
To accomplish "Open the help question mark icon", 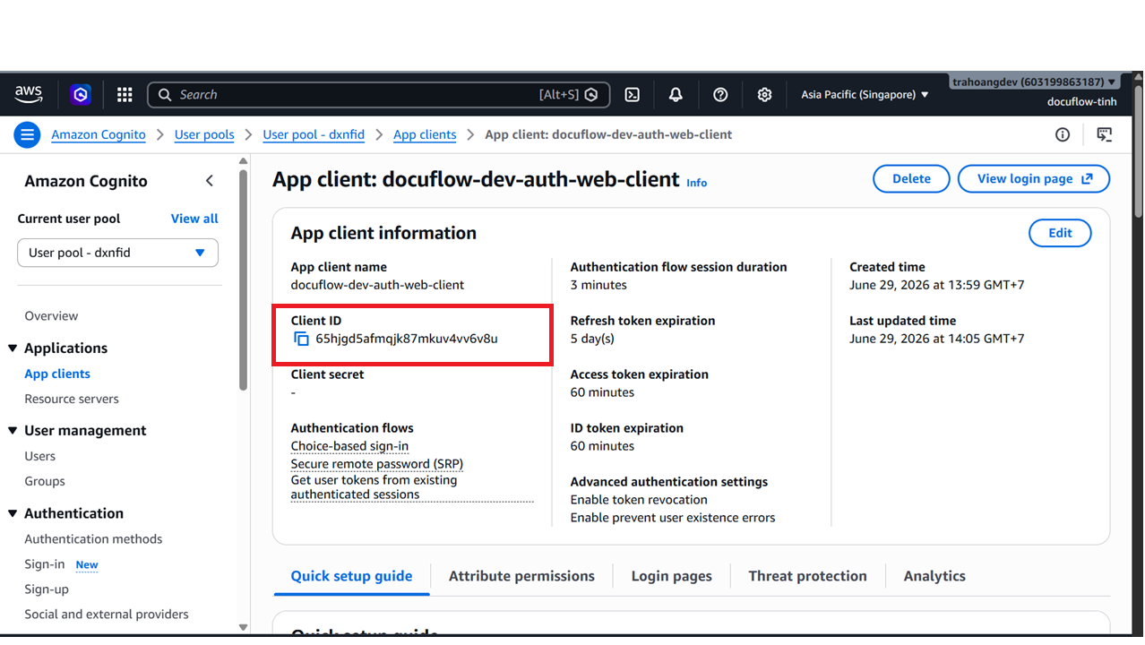I will tap(720, 94).
